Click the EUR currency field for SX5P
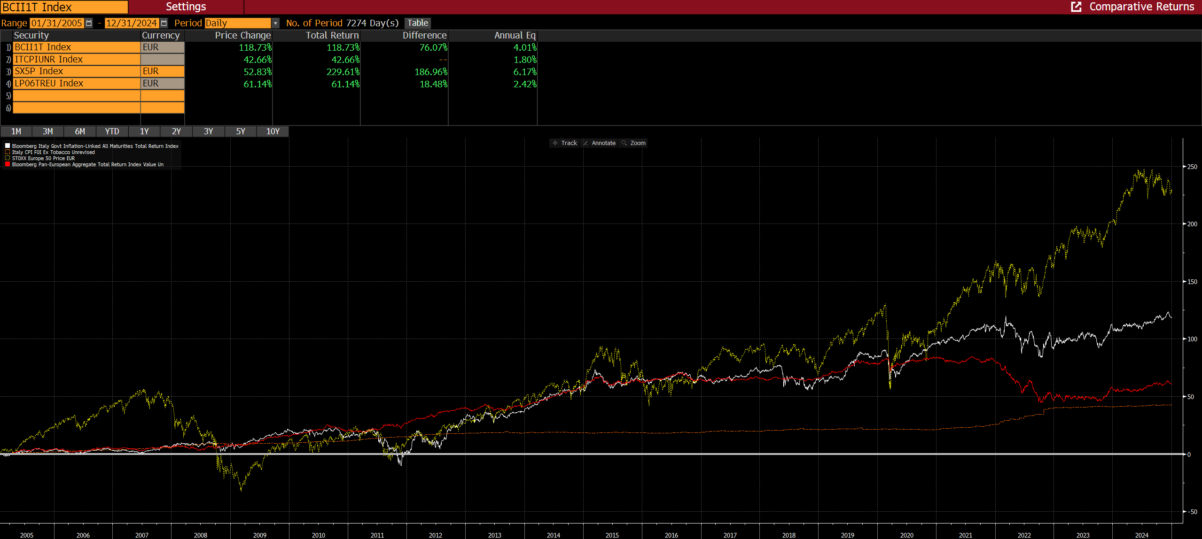Screen dimensions: 1202x539 [x=163, y=71]
